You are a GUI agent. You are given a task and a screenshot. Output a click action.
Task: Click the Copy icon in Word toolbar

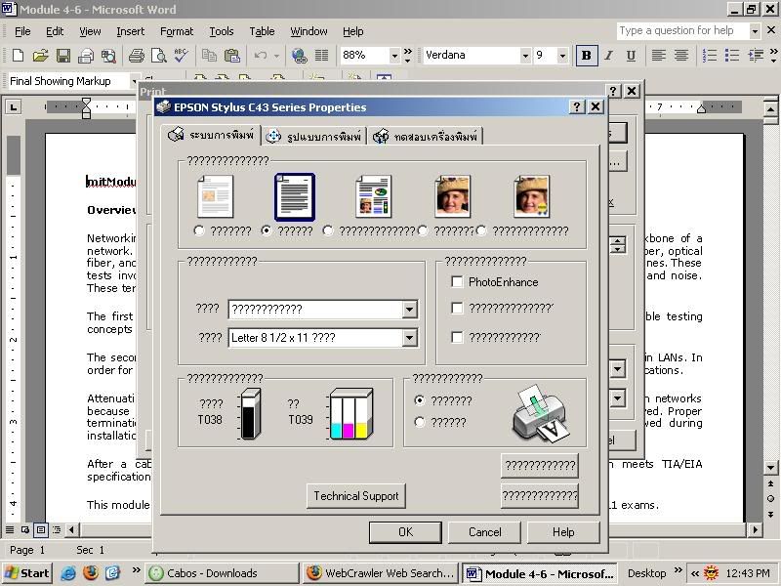coord(209,56)
